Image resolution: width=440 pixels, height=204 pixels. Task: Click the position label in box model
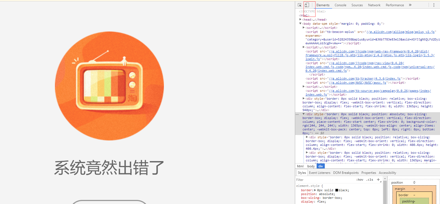coord(397,183)
